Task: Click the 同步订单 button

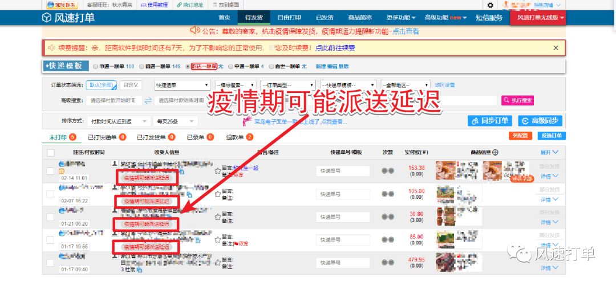Action: 490,121
